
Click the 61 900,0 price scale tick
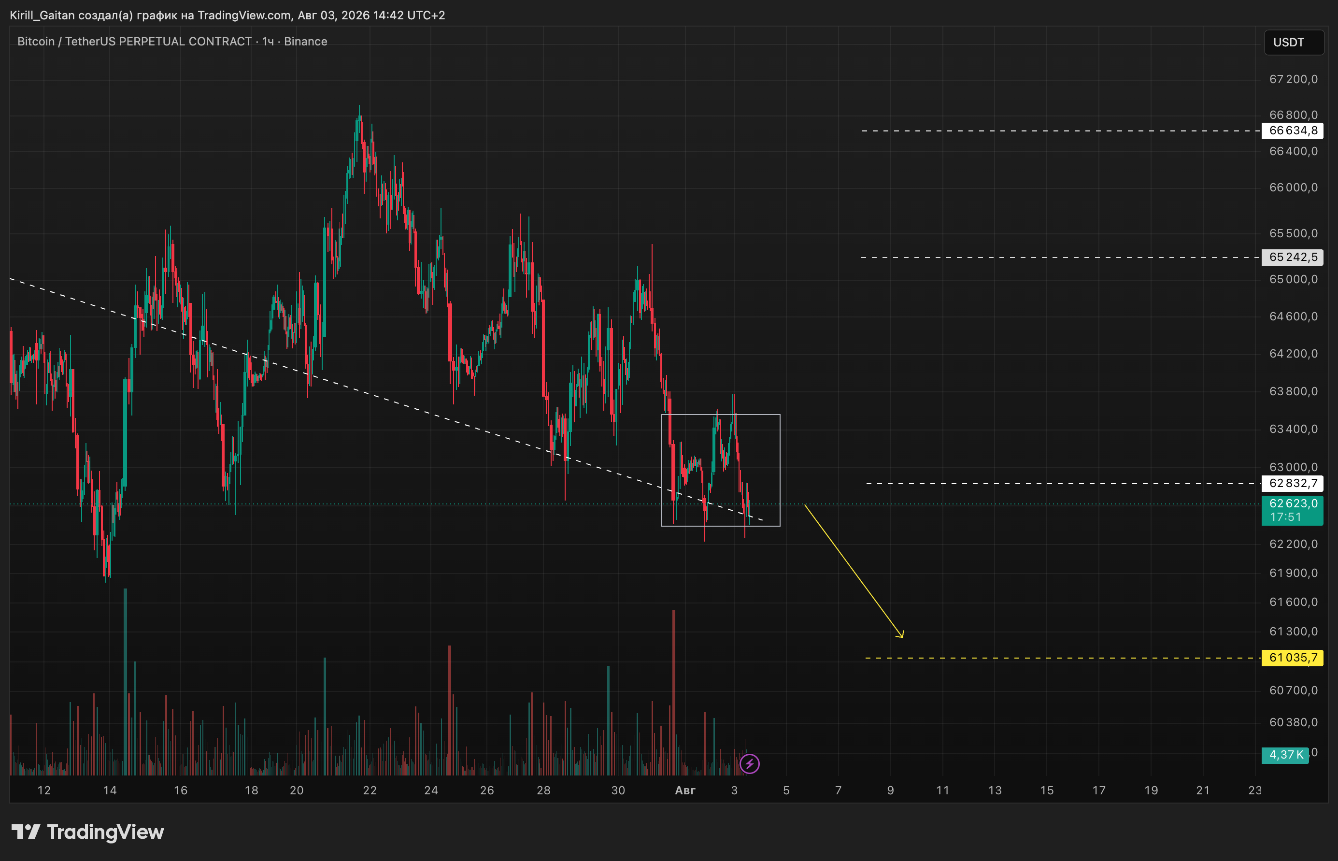(1293, 573)
